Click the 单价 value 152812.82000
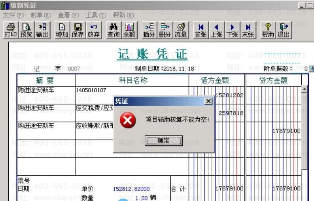 pyautogui.click(x=131, y=189)
